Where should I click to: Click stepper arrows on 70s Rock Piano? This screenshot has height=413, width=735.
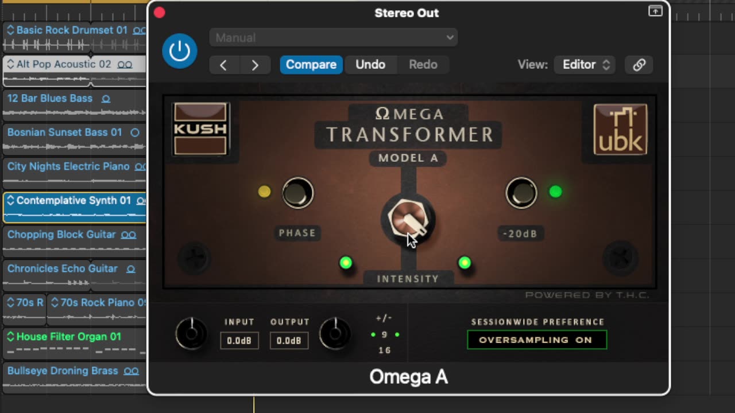click(55, 303)
